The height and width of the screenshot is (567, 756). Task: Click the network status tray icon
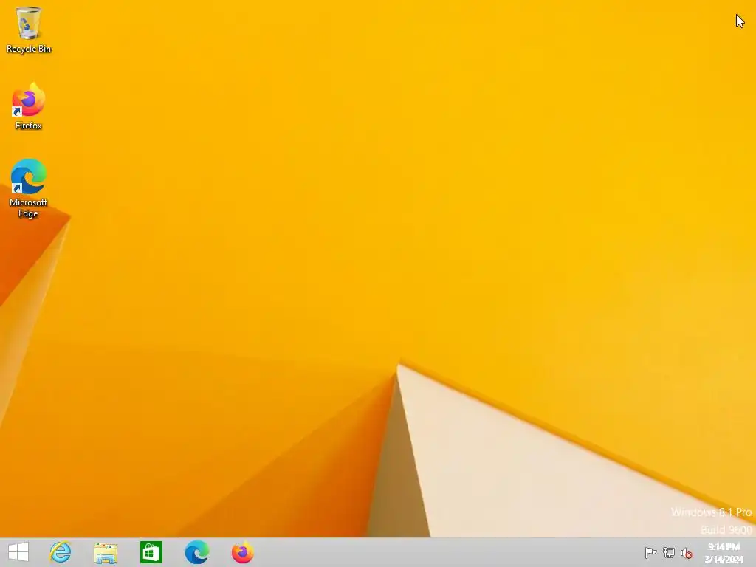point(669,552)
